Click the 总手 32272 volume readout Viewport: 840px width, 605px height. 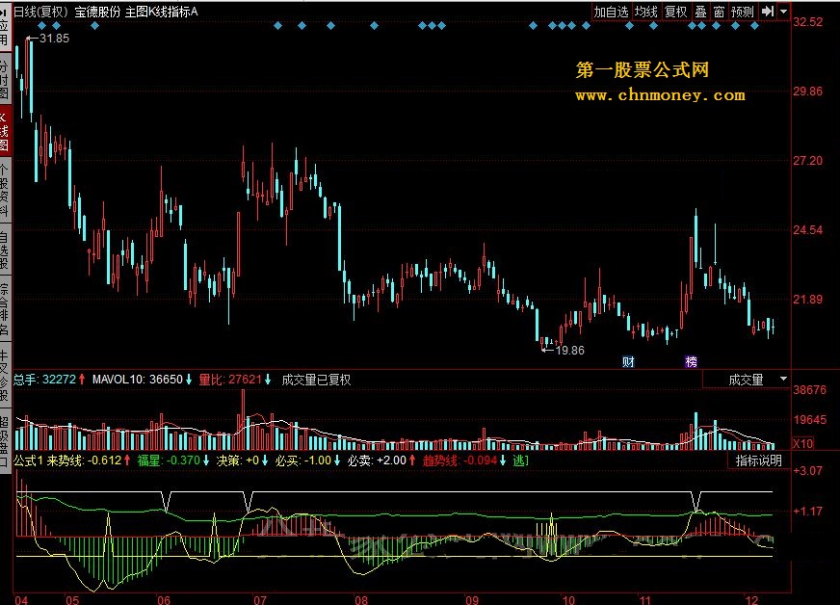pos(49,380)
